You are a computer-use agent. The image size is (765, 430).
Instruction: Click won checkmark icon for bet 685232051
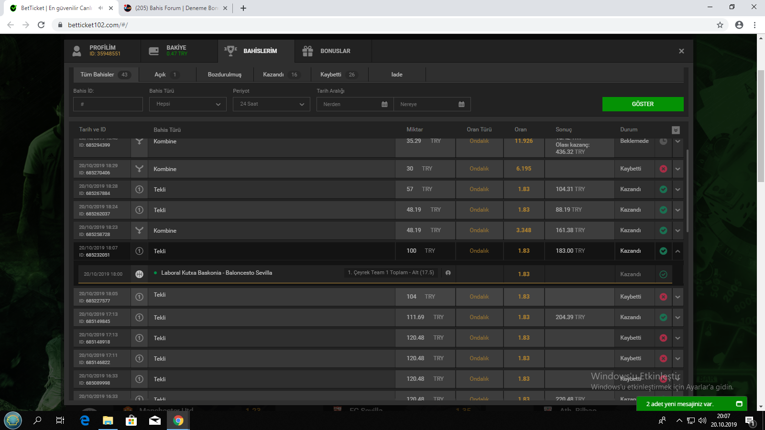pos(663,251)
